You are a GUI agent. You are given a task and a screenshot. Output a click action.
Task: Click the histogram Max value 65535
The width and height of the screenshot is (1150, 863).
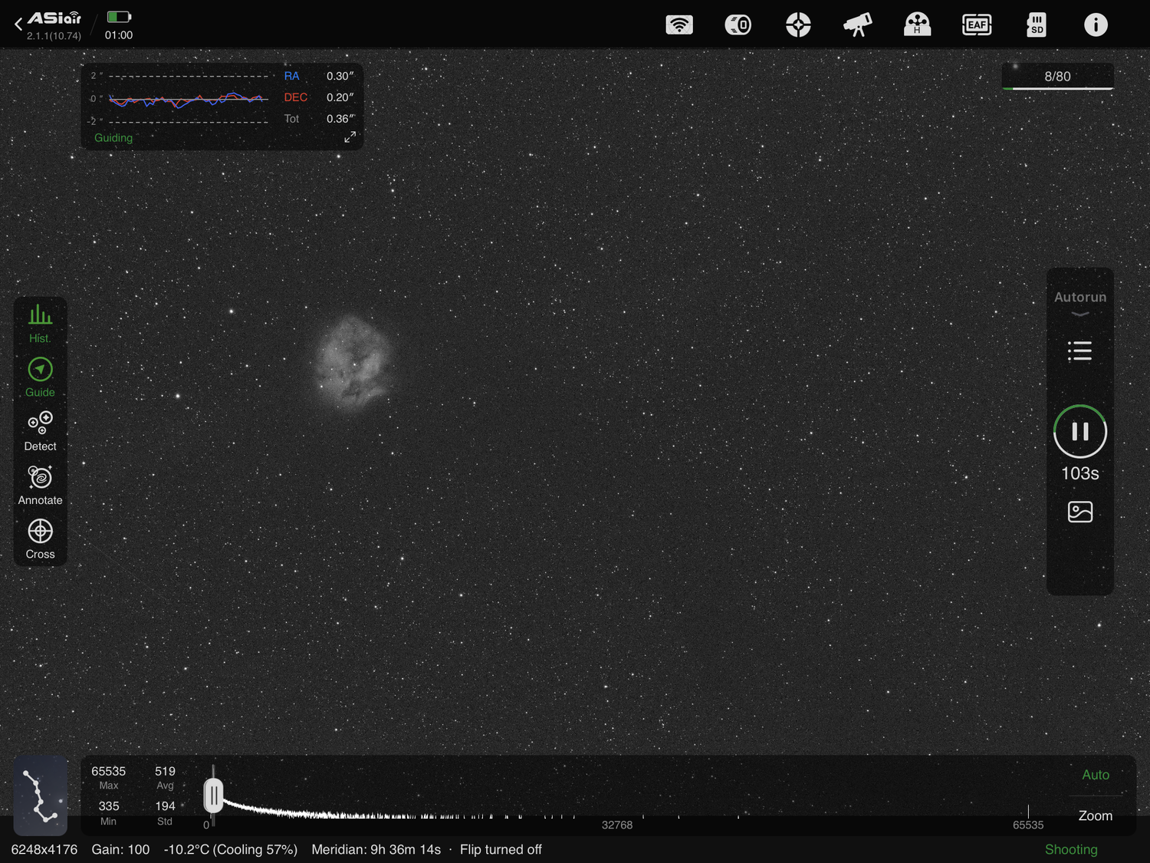108,771
